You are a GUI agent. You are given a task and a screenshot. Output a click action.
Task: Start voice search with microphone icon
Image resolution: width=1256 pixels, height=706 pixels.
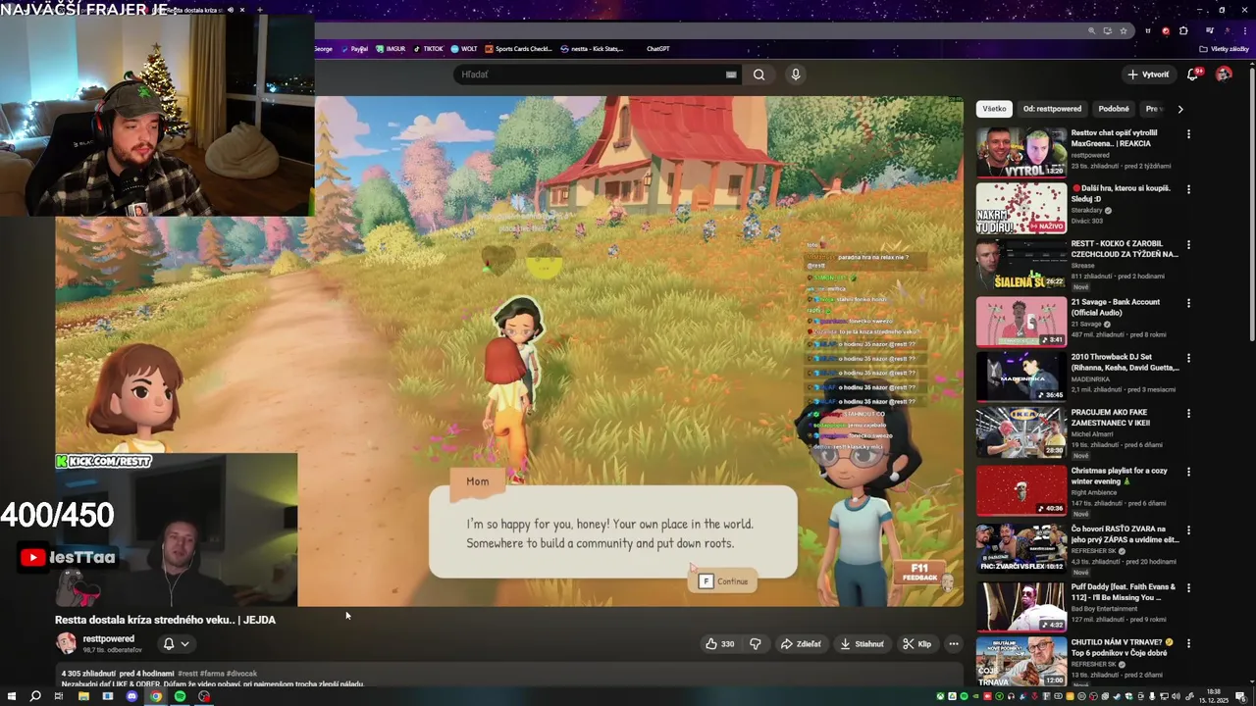796,75
